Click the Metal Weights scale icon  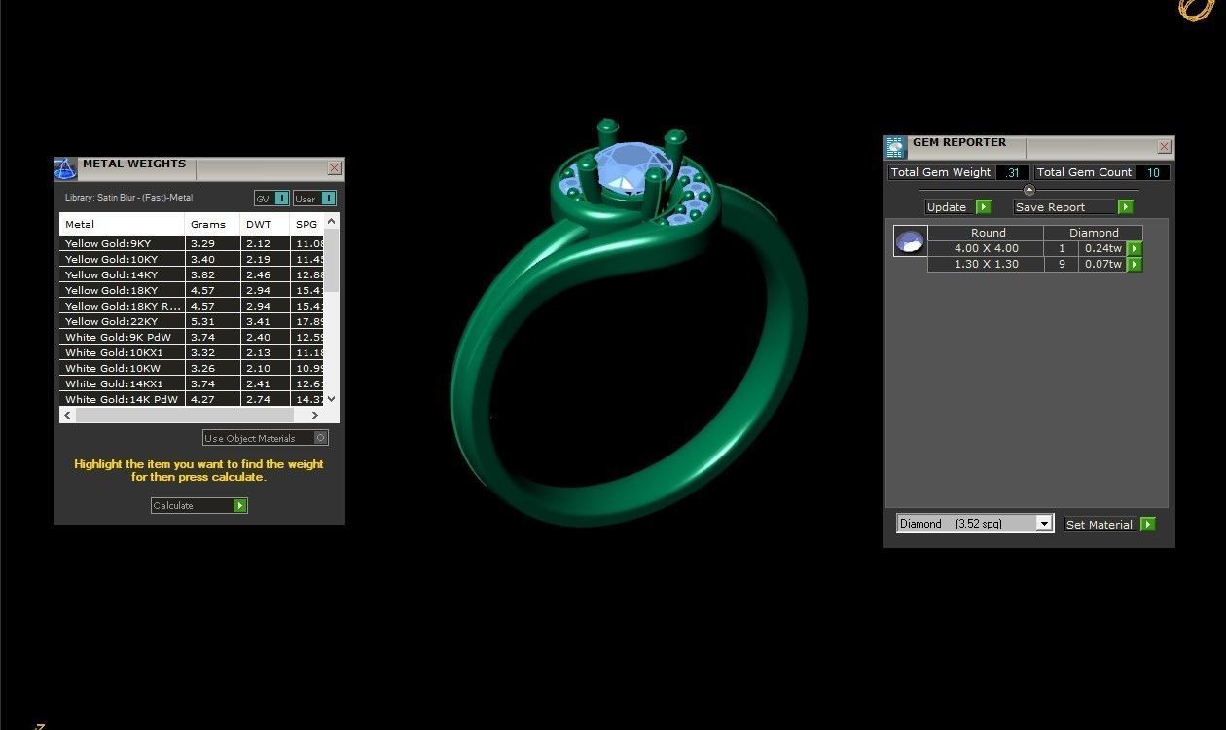(64, 168)
